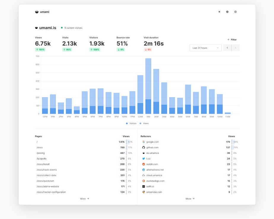Toggle Views series in chart legend

[x=144, y=123]
